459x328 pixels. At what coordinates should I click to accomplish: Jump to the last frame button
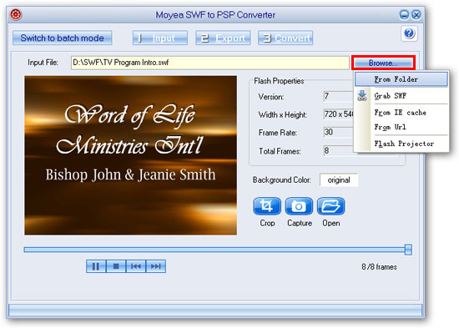pos(156,266)
